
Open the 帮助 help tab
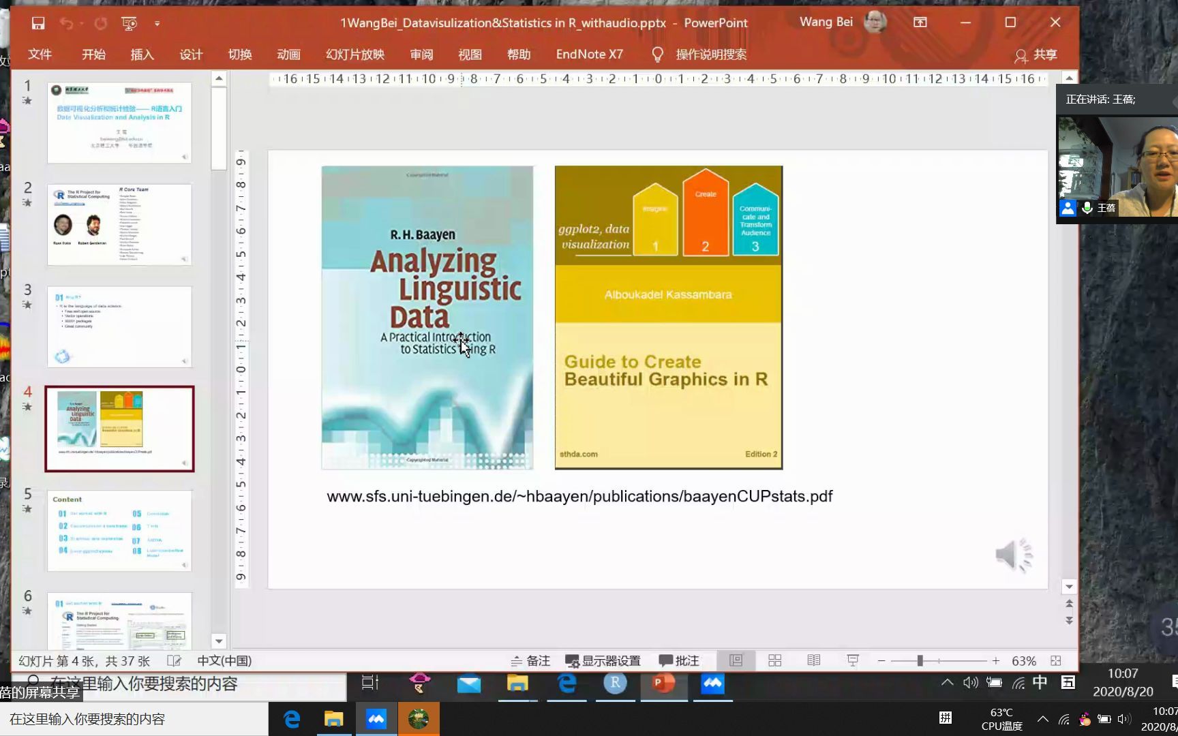pos(519,55)
